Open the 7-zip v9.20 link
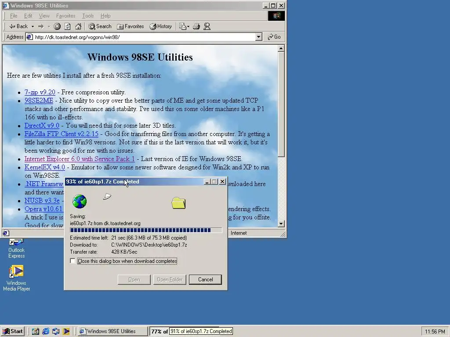Image resolution: width=450 pixels, height=337 pixels. click(40, 92)
